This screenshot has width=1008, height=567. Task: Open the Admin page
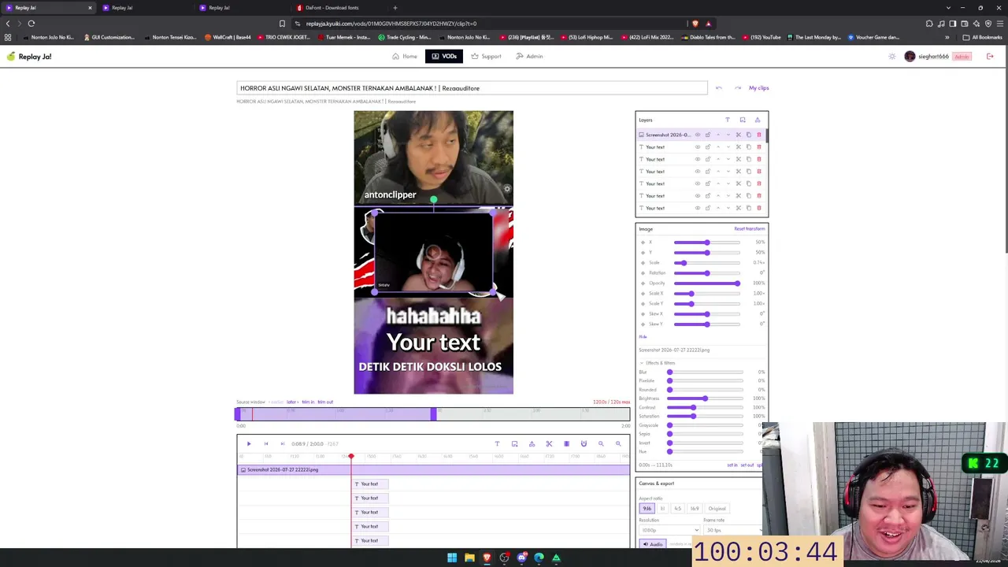point(529,57)
